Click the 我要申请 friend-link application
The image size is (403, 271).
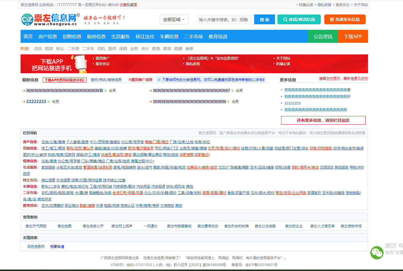[57, 247]
